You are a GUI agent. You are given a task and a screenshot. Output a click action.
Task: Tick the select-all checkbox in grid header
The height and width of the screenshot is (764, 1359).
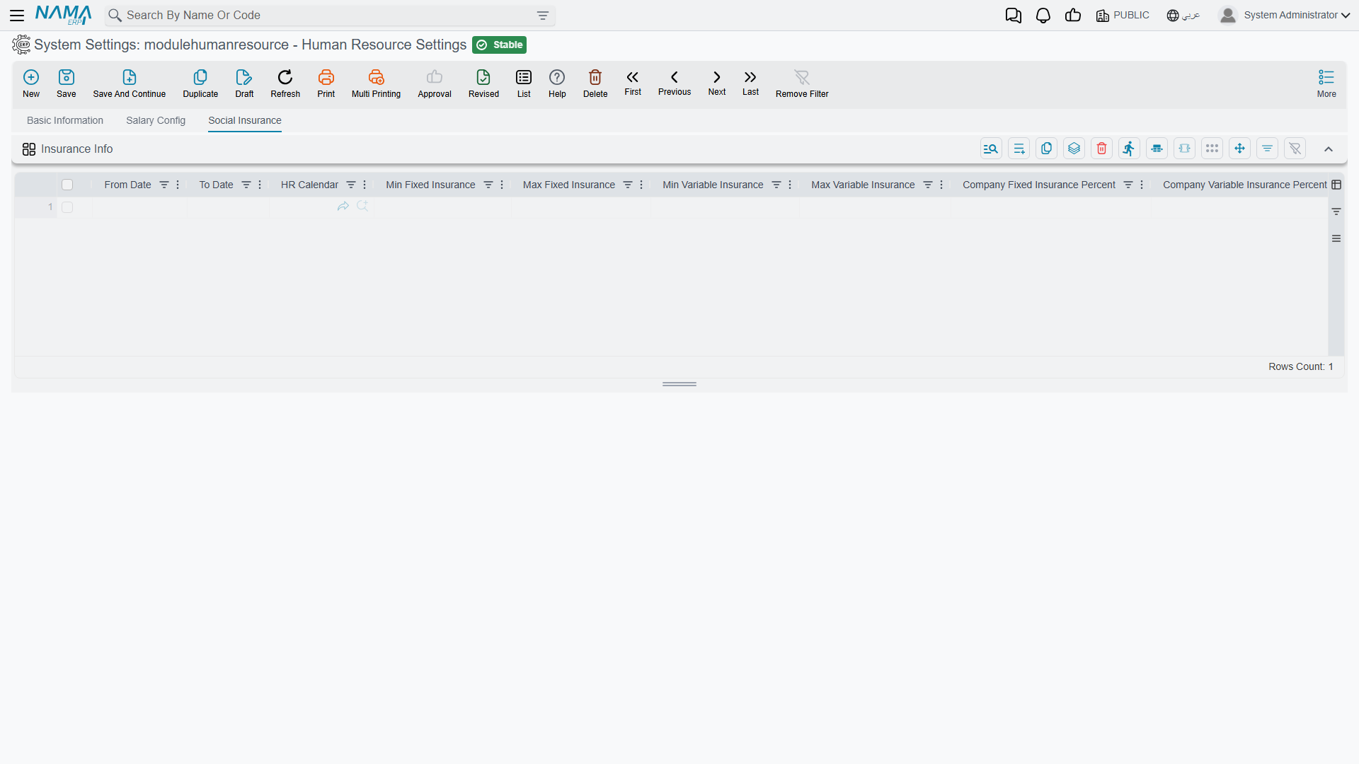(x=67, y=185)
